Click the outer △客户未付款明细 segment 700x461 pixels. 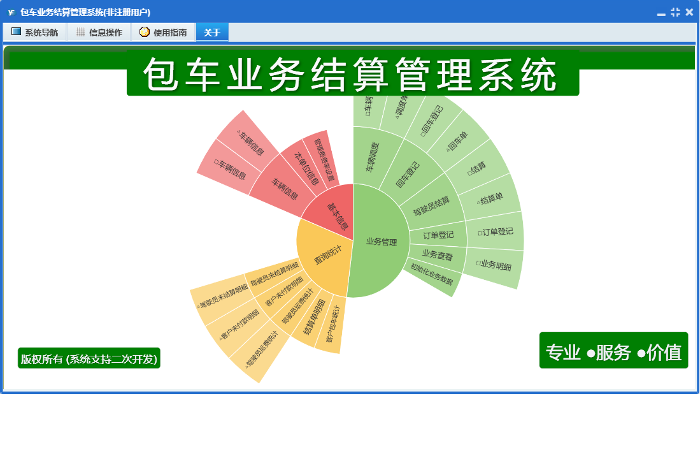pyautogui.click(x=239, y=325)
